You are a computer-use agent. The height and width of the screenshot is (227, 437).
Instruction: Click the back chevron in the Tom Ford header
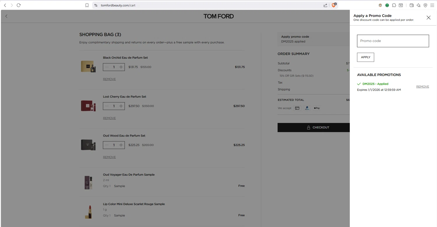6,16
